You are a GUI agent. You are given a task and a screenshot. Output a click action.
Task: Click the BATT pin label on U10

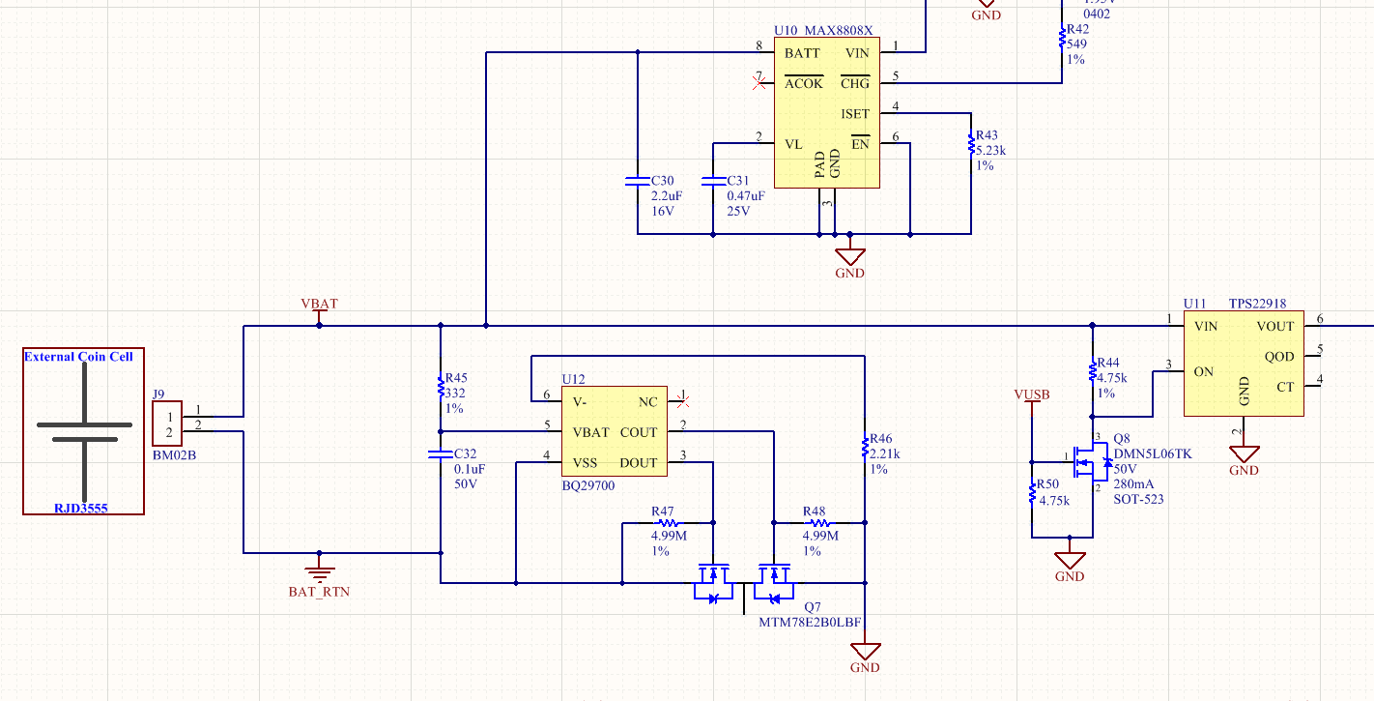click(x=803, y=53)
